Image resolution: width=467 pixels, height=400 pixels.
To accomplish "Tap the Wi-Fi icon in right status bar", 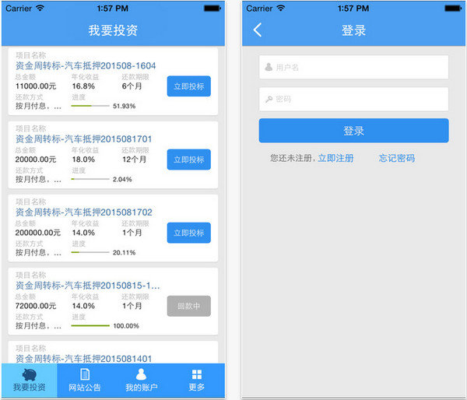I will pyautogui.click(x=280, y=8).
